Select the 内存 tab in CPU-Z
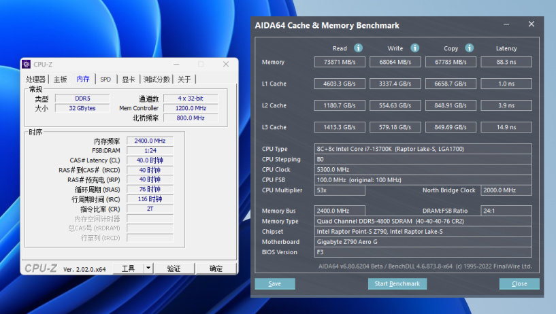Viewport: 556px width, 314px height. coord(83,79)
